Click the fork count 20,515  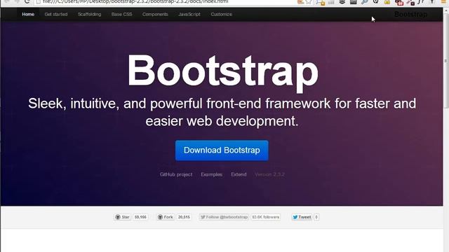tap(184, 217)
